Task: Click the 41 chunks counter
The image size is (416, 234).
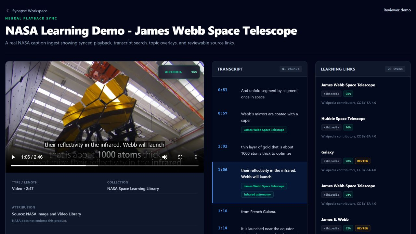Action: click(x=291, y=69)
